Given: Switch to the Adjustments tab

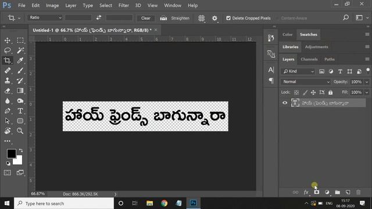Looking at the screenshot, I should [316, 47].
